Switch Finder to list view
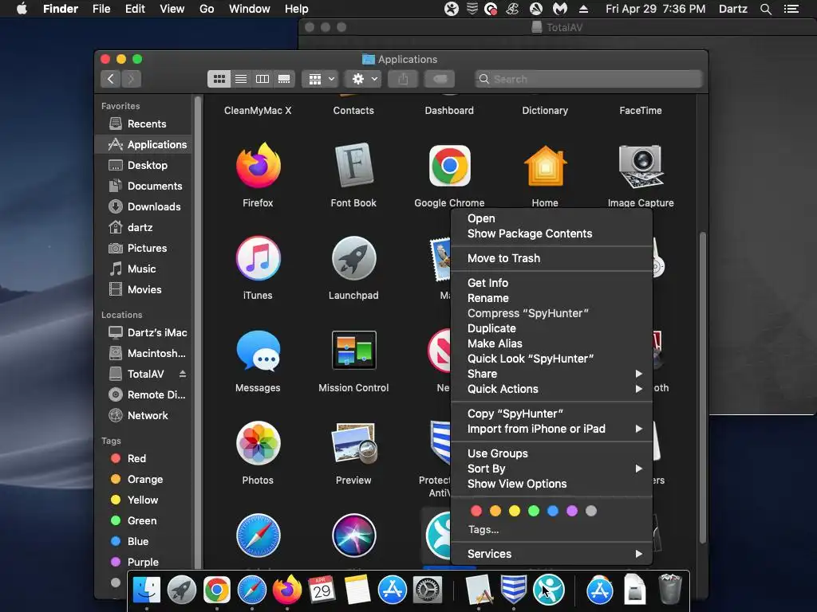The image size is (817, 612). point(241,79)
